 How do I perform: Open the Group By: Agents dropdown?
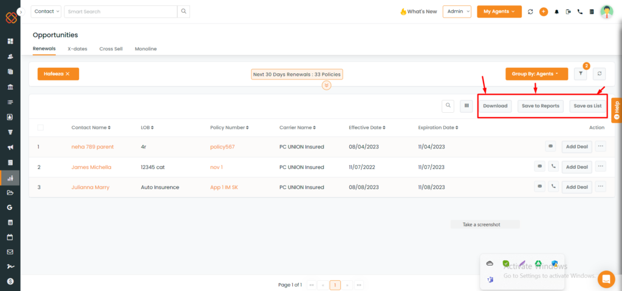[537, 73]
